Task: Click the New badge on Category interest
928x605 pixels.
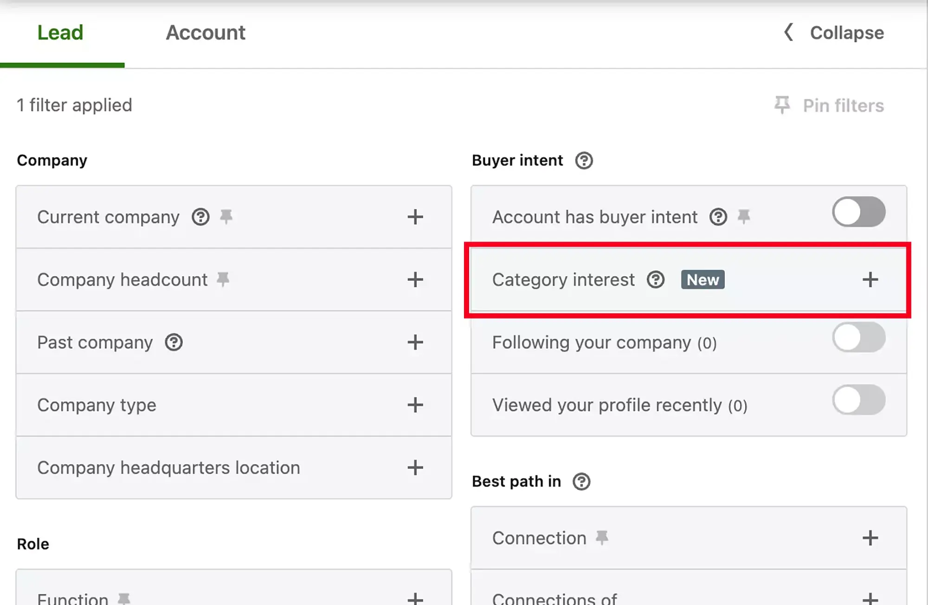Action: [703, 280]
